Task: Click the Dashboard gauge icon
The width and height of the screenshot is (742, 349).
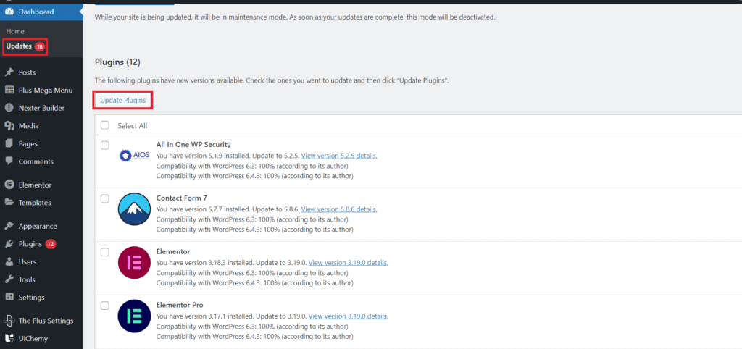Action: click(x=9, y=12)
